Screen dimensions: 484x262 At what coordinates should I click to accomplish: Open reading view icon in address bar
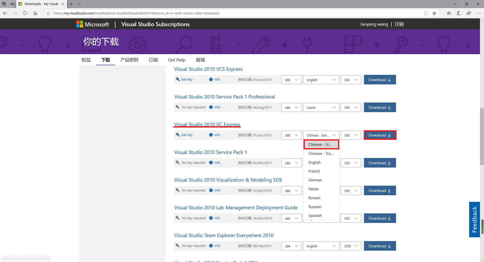click(x=426, y=13)
